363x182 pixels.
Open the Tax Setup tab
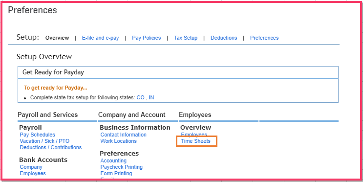(186, 38)
